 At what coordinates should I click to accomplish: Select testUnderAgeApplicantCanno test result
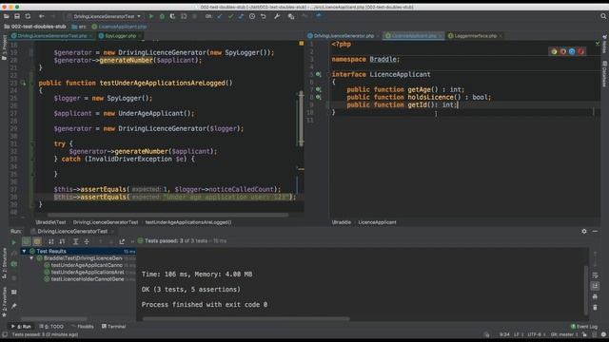click(x=87, y=265)
